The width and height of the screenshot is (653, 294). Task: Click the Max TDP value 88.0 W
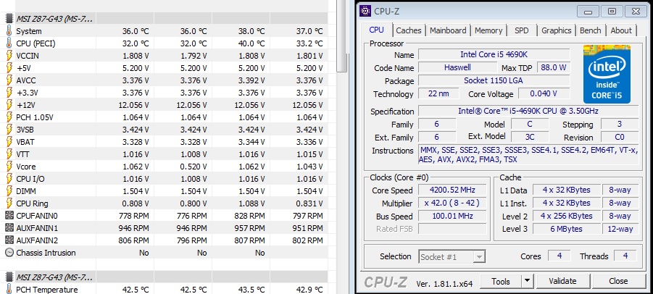tap(554, 67)
